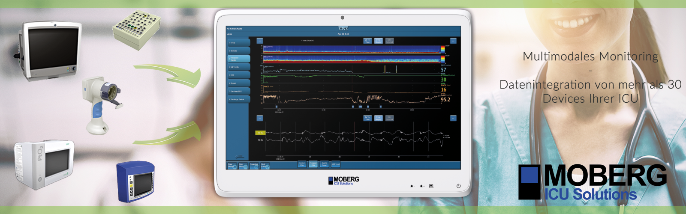This screenshot has height=214, width=686.
Task: Switch to 3 Integrated Trends view
Action: [x=238, y=59]
